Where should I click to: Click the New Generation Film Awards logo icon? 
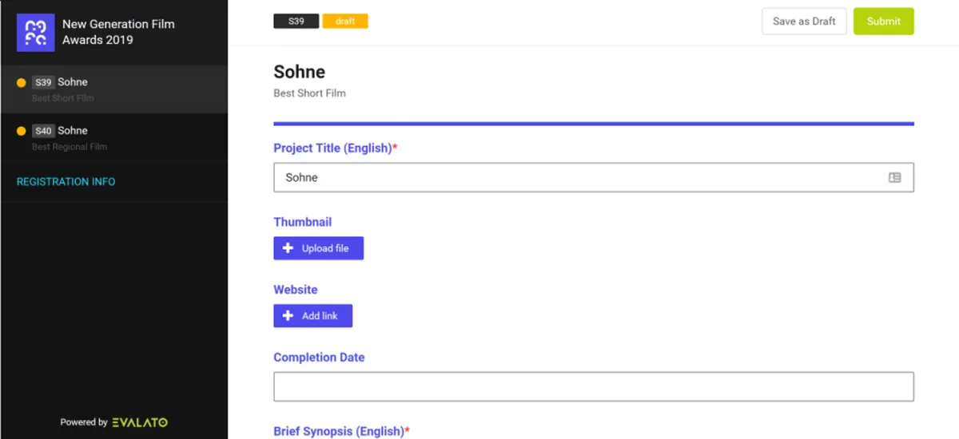(x=36, y=33)
